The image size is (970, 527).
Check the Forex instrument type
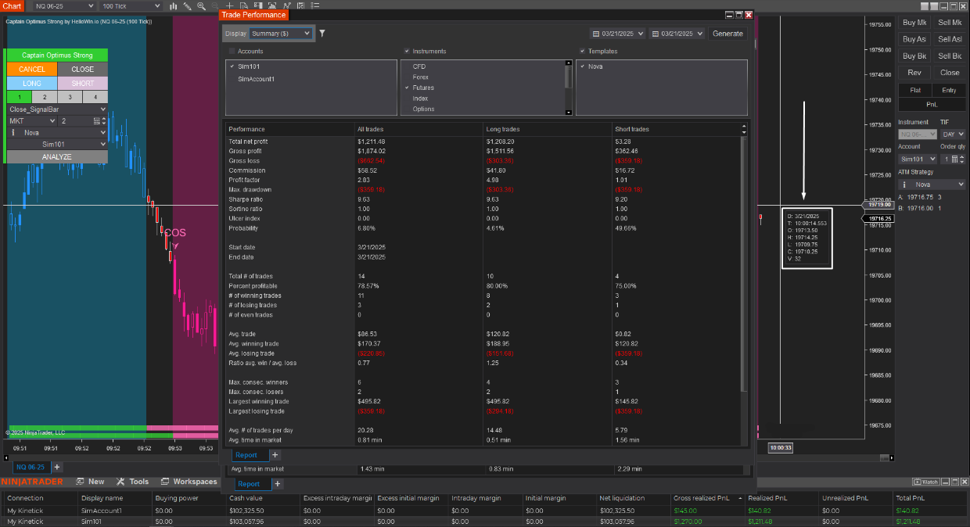pyautogui.click(x=407, y=77)
